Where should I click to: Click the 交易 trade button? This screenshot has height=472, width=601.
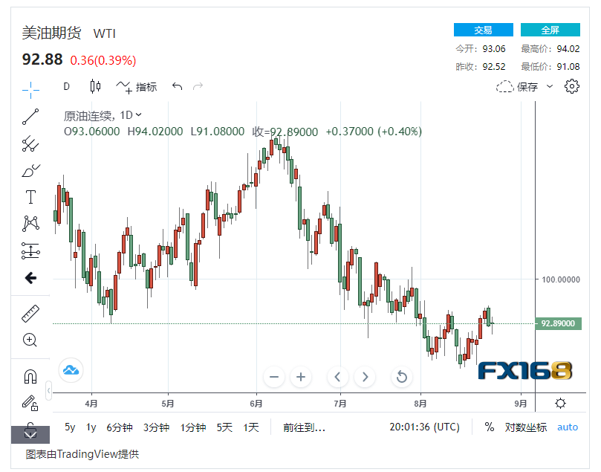pyautogui.click(x=484, y=30)
